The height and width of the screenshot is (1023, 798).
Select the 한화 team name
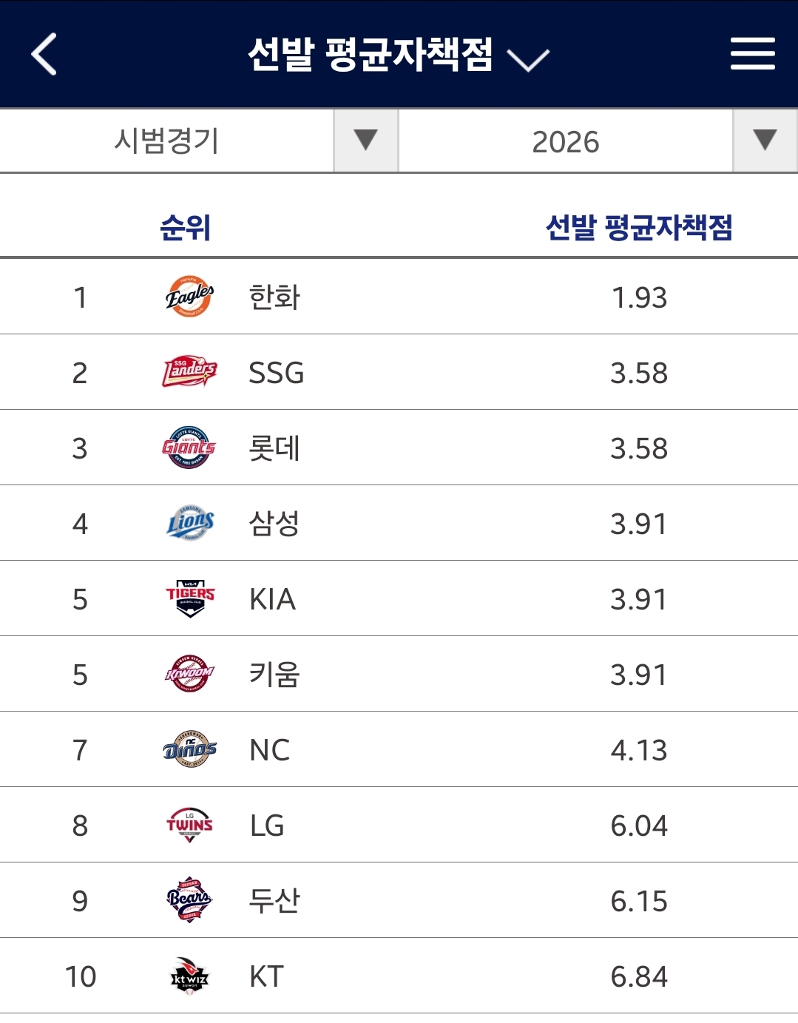pyautogui.click(x=274, y=297)
